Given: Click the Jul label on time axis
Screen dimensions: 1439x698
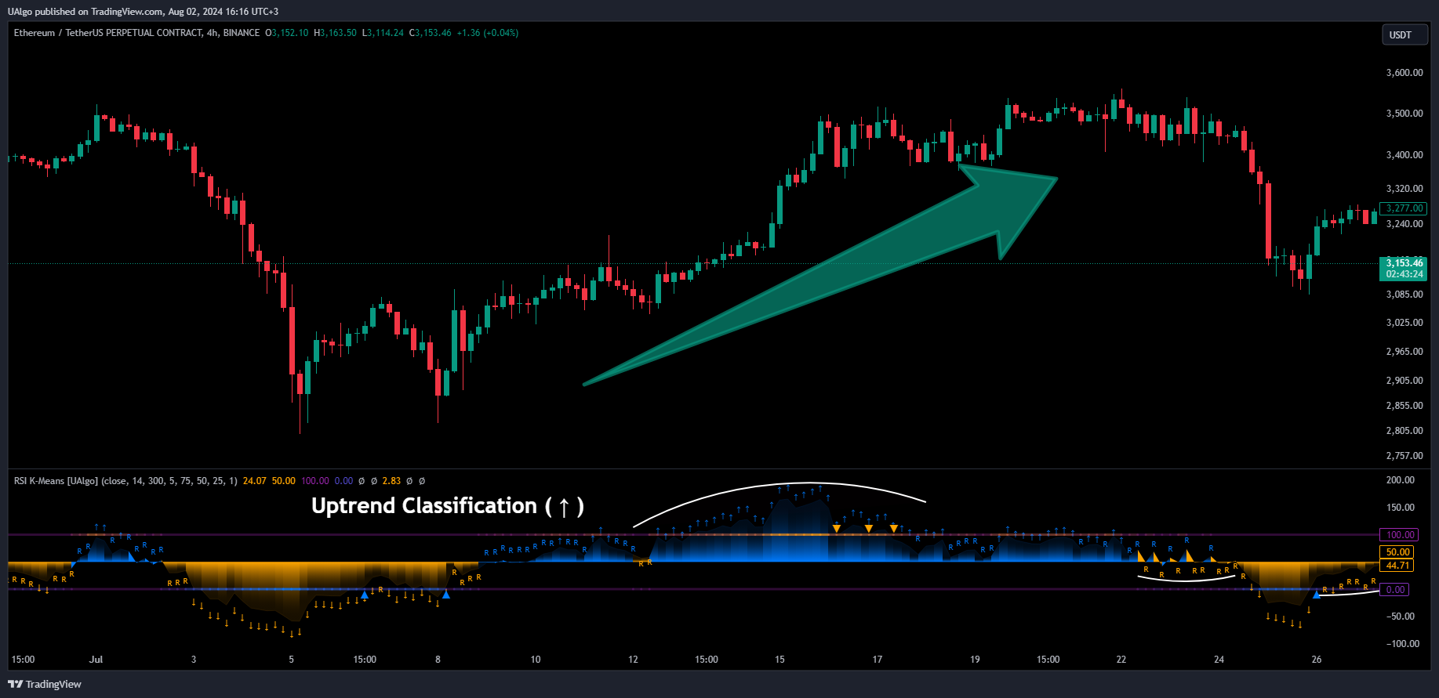Looking at the screenshot, I should pyautogui.click(x=96, y=660).
